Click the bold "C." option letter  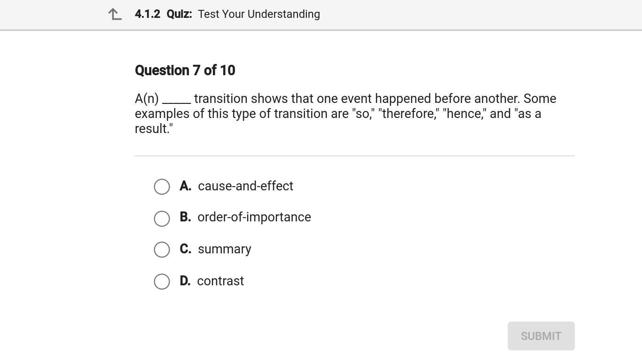(185, 249)
